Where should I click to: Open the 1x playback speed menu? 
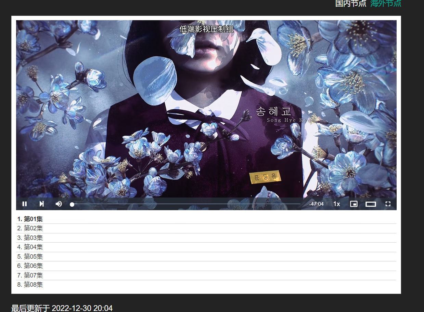pos(337,204)
